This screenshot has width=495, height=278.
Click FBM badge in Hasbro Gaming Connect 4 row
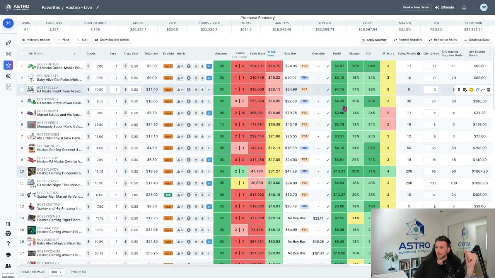tap(304, 148)
